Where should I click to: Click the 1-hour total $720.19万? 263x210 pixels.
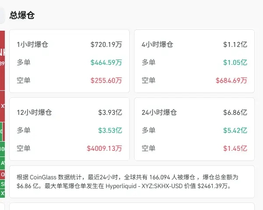(x=106, y=44)
